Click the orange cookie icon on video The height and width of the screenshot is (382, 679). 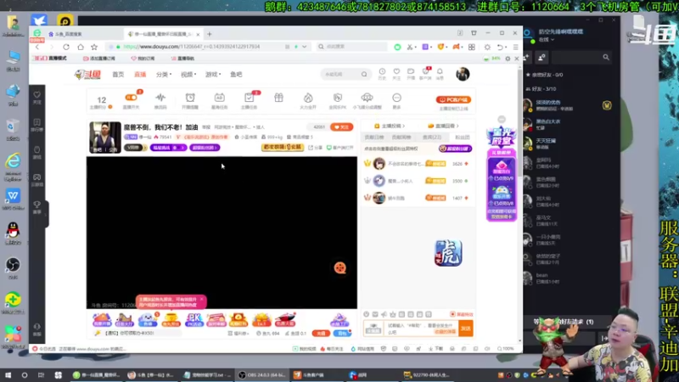tap(340, 267)
